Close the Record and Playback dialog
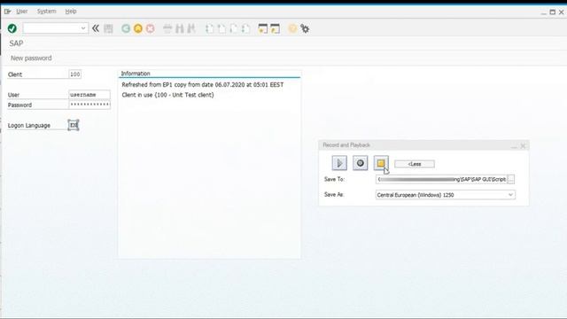This screenshot has height=319, width=567. tap(523, 146)
